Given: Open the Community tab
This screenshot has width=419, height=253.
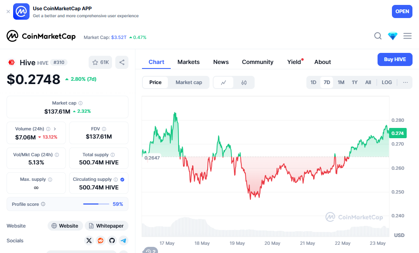Looking at the screenshot, I should click(x=257, y=62).
